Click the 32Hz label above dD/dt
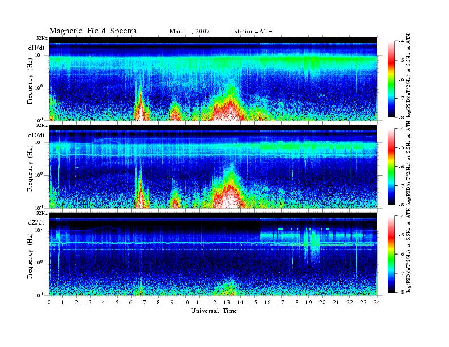Screen dimensions: 449x347 pos(41,125)
